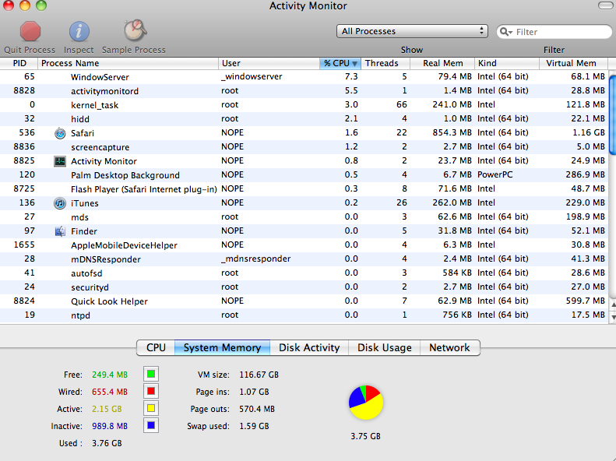Sort by Kind column header
Viewport: 616px width, 461px height.
[507, 63]
